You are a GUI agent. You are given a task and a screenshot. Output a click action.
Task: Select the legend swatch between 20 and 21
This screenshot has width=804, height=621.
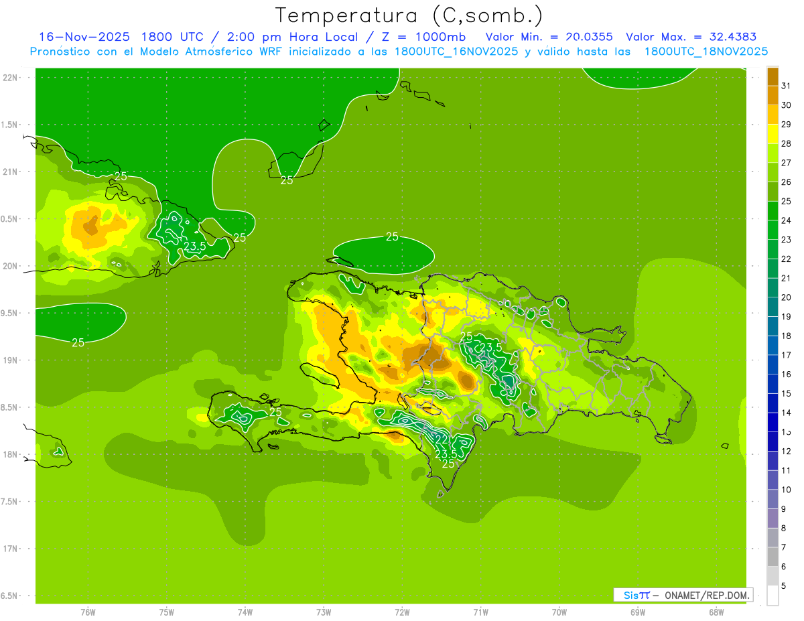click(x=773, y=288)
